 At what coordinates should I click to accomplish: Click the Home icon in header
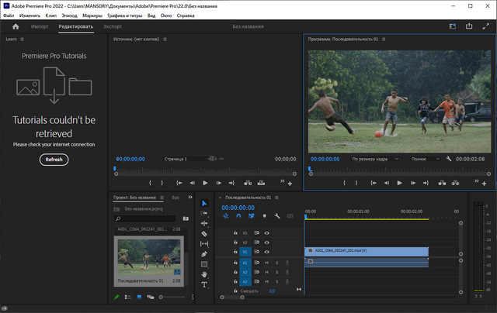coord(15,26)
